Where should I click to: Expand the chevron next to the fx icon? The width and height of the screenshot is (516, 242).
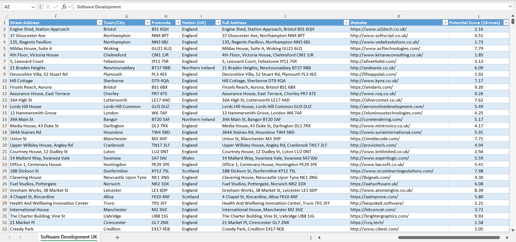(x=70, y=7)
